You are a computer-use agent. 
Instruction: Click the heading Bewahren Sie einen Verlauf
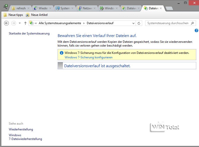click(97, 36)
